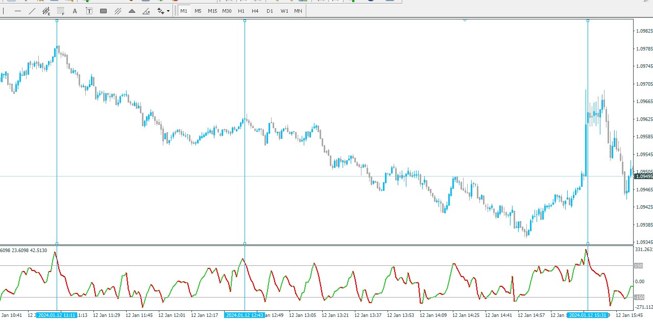Select the horizontal line drawing tool
Screen dimensions: 653x321
18,11
